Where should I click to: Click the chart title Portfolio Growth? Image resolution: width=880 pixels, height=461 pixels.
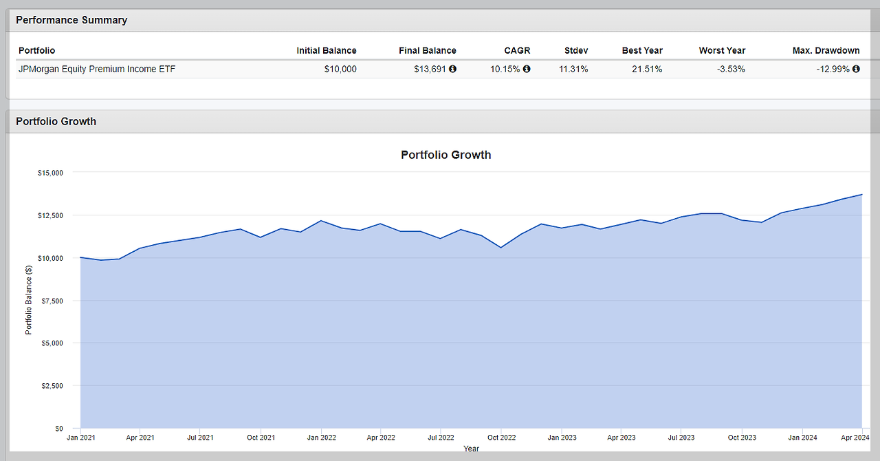446,155
